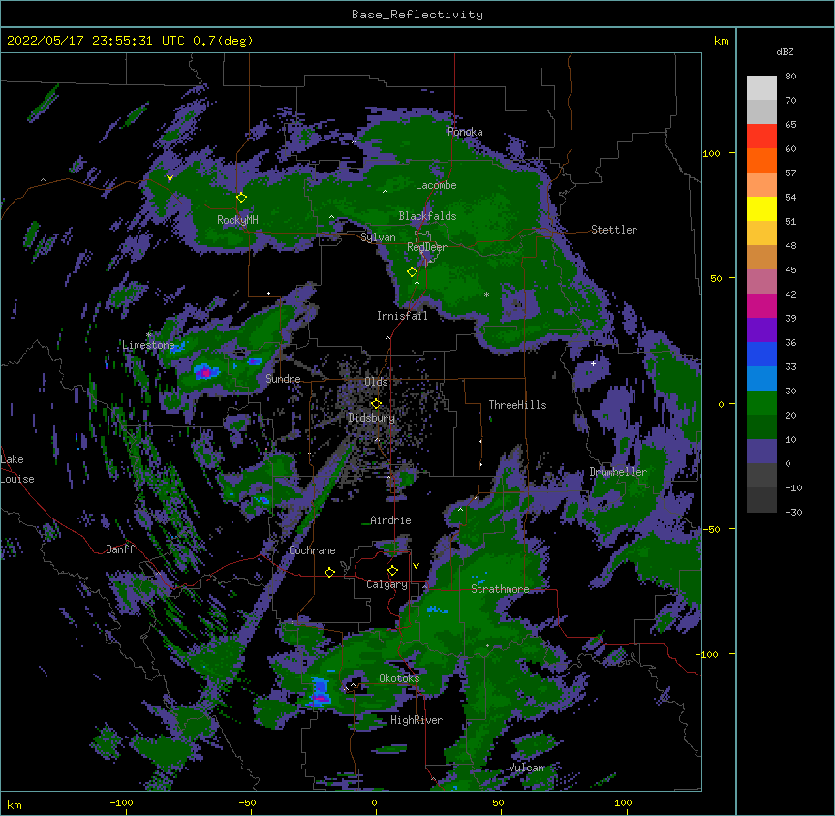Click the Blackfalds label
This screenshot has width=835, height=816.
point(427,216)
